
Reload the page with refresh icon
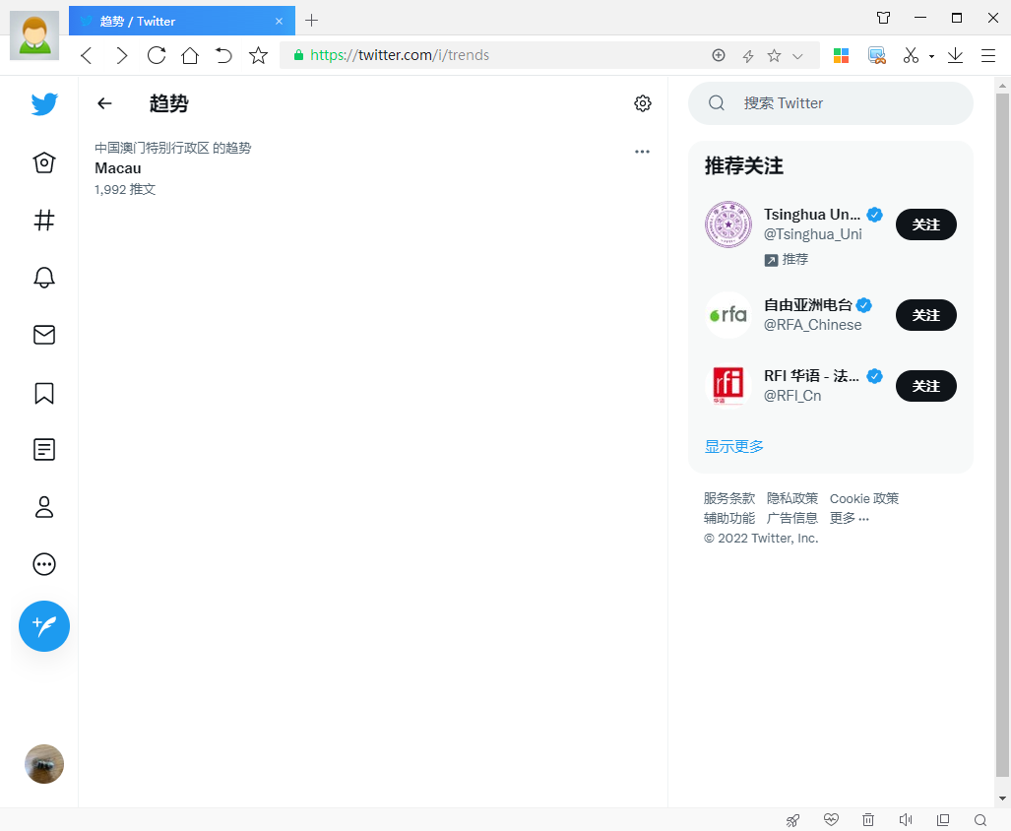[157, 55]
